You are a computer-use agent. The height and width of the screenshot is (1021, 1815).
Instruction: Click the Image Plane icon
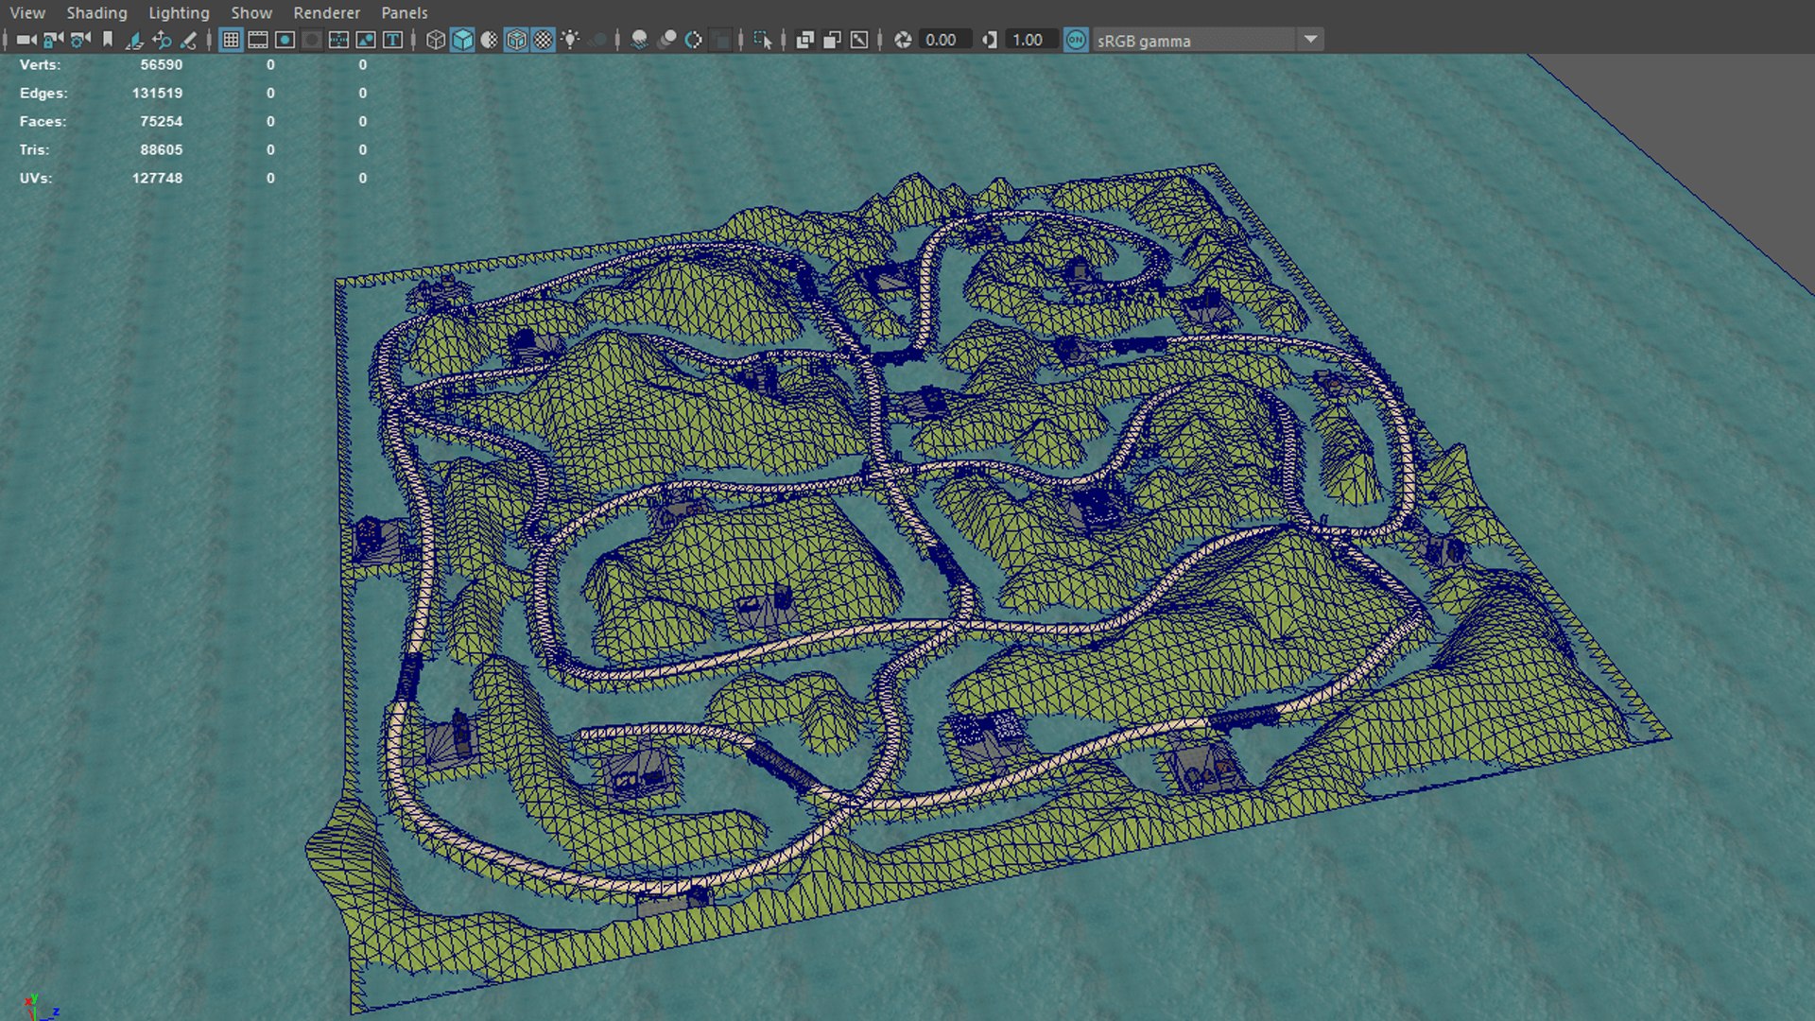[x=134, y=40]
